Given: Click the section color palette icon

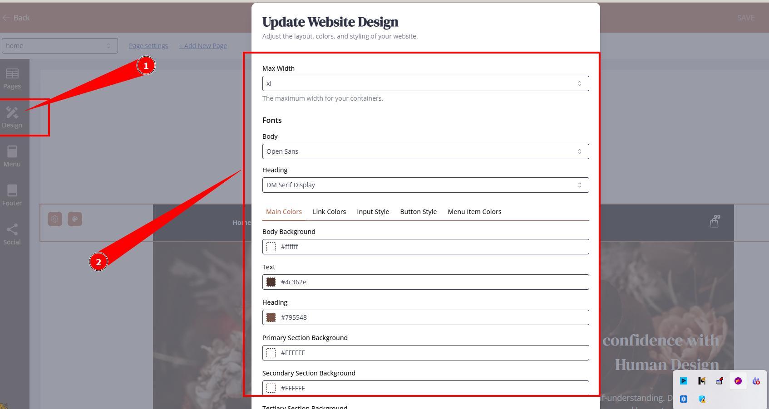Looking at the screenshot, I should pos(75,219).
